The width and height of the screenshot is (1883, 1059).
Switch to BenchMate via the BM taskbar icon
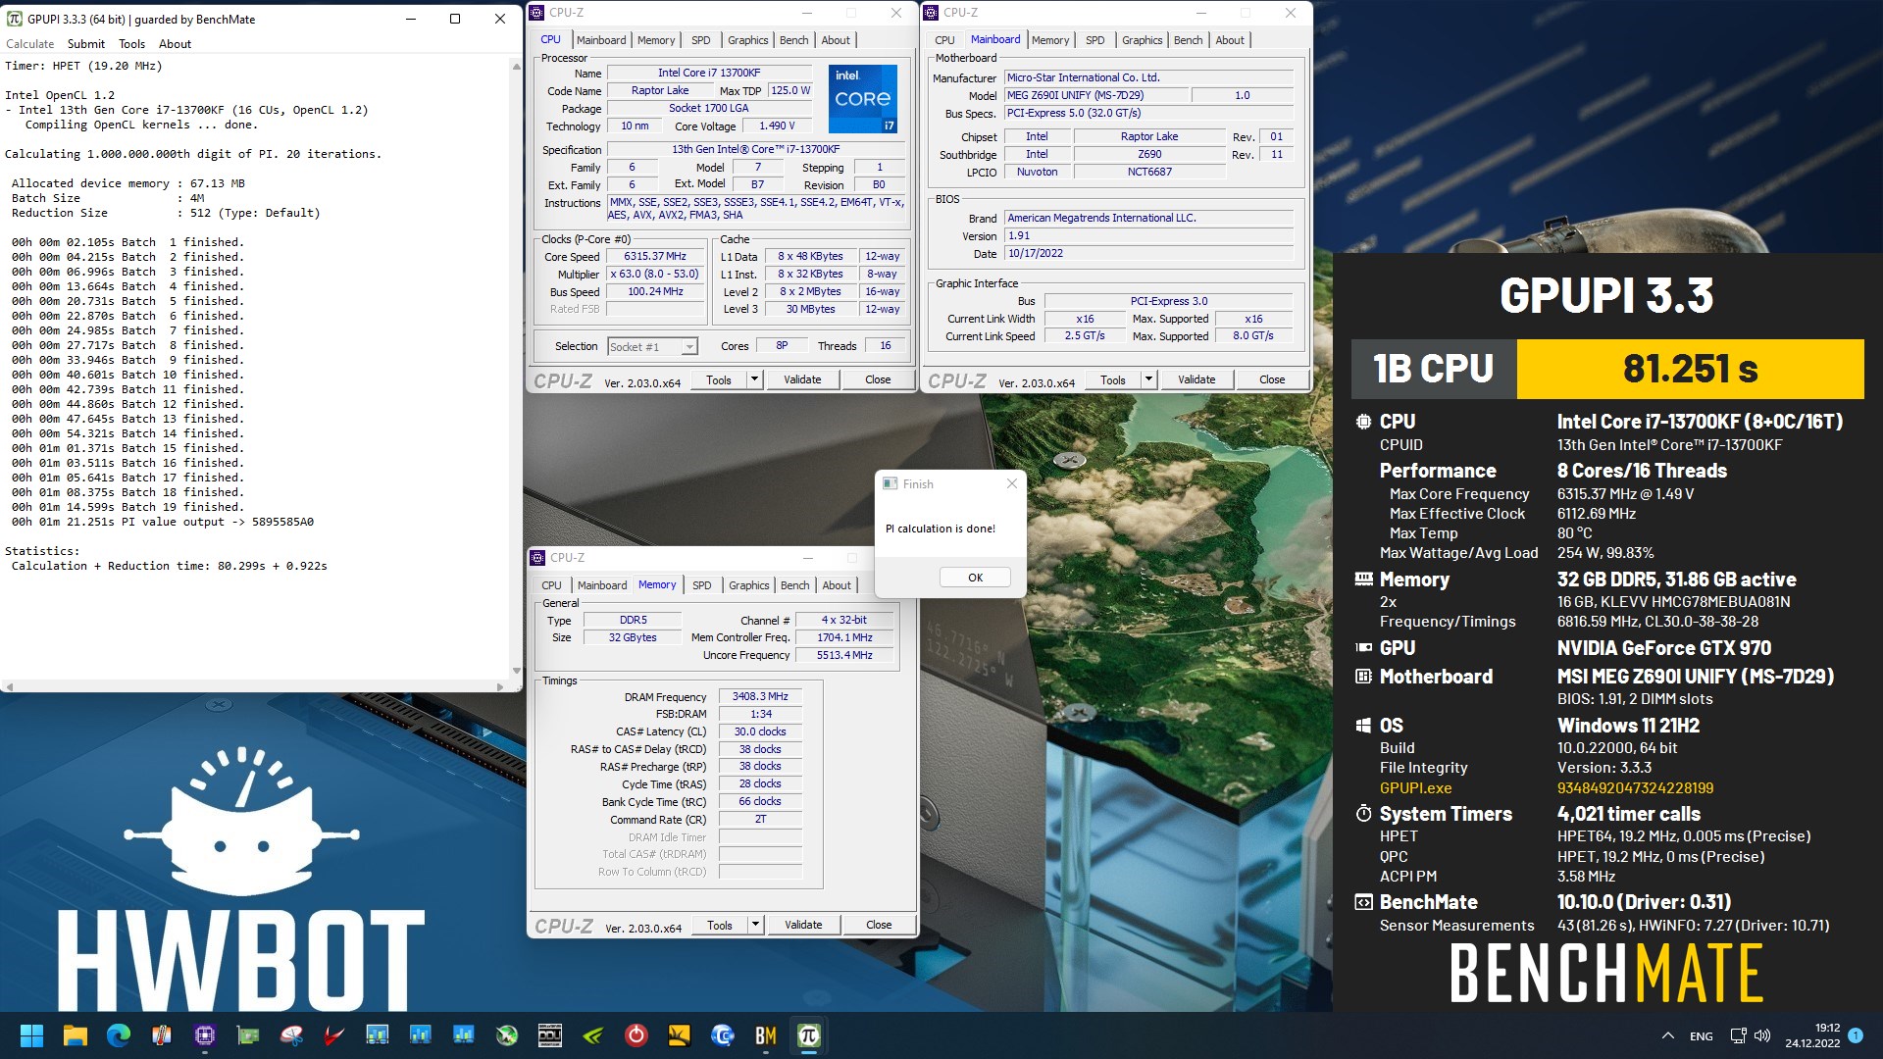click(766, 1035)
